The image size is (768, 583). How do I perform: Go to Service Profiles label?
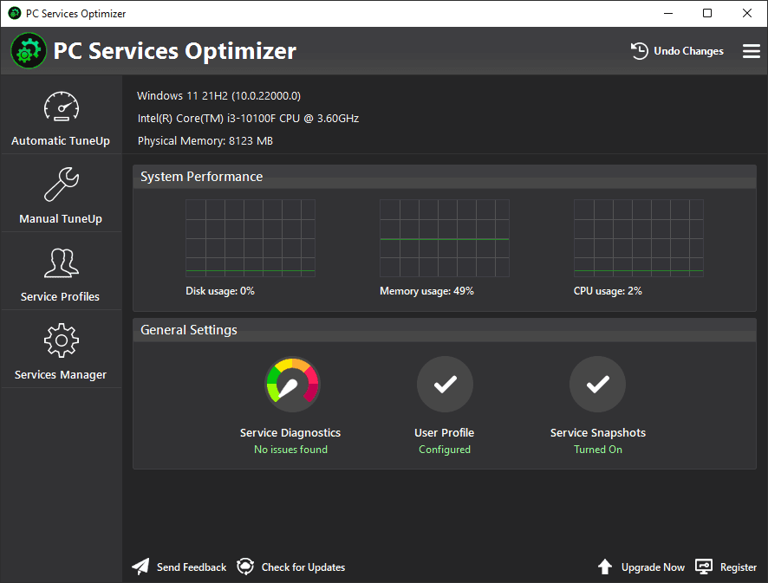click(x=61, y=296)
